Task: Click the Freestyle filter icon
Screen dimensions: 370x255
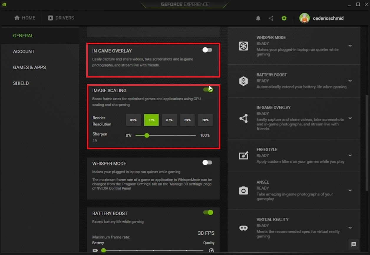Action: pyautogui.click(x=243, y=155)
